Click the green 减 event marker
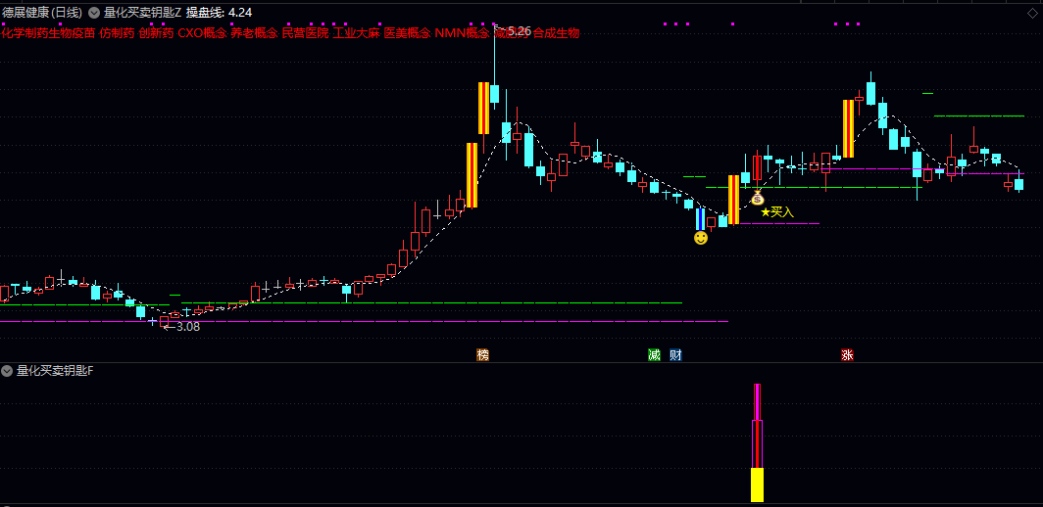Viewport: 1043px width, 507px height. tap(655, 355)
